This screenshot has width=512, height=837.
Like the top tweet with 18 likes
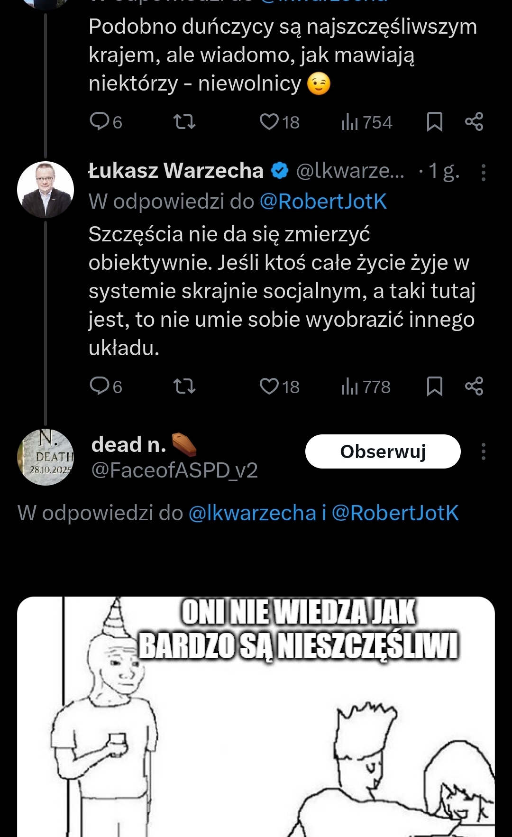point(269,121)
